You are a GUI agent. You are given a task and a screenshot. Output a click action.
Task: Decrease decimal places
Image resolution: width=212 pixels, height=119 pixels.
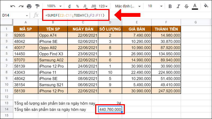pos(85,6)
